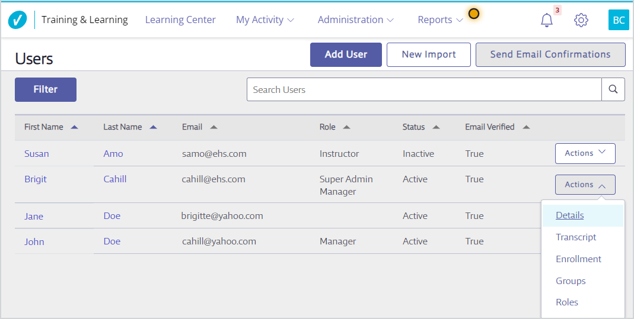Select Transcript from the actions menu

click(x=576, y=237)
